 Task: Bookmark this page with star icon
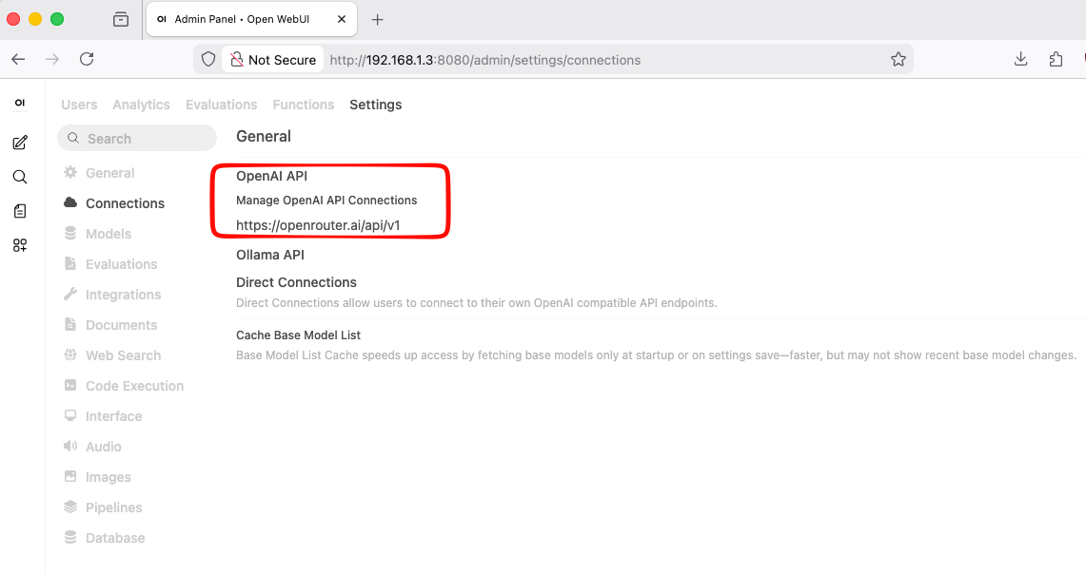[x=898, y=60]
